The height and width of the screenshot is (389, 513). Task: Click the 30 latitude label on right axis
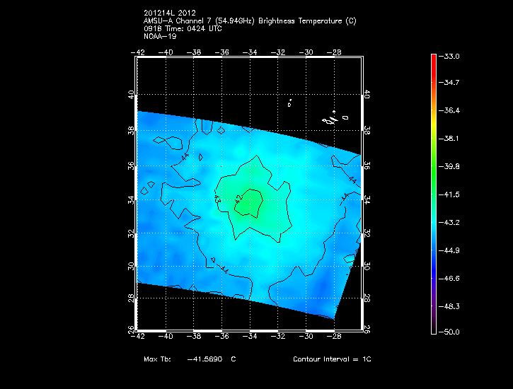[368, 267]
